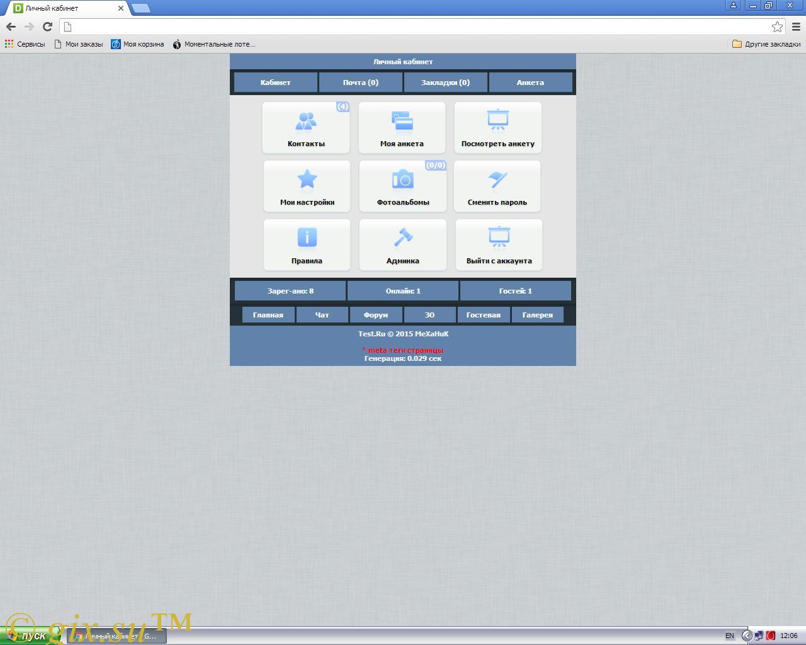Open the Закладки (0) tab
The image size is (806, 645).
pos(445,83)
